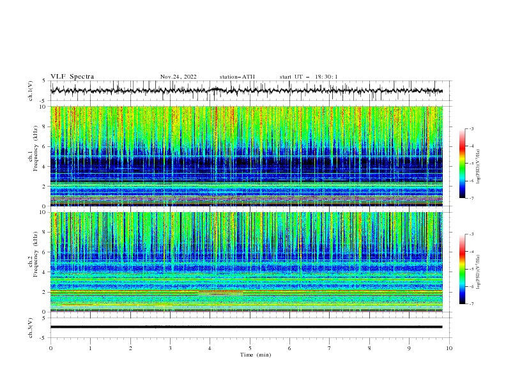Viewport: 506px width, 391px height.
Task: Click the time axis tick label "2"
Action: click(130, 348)
